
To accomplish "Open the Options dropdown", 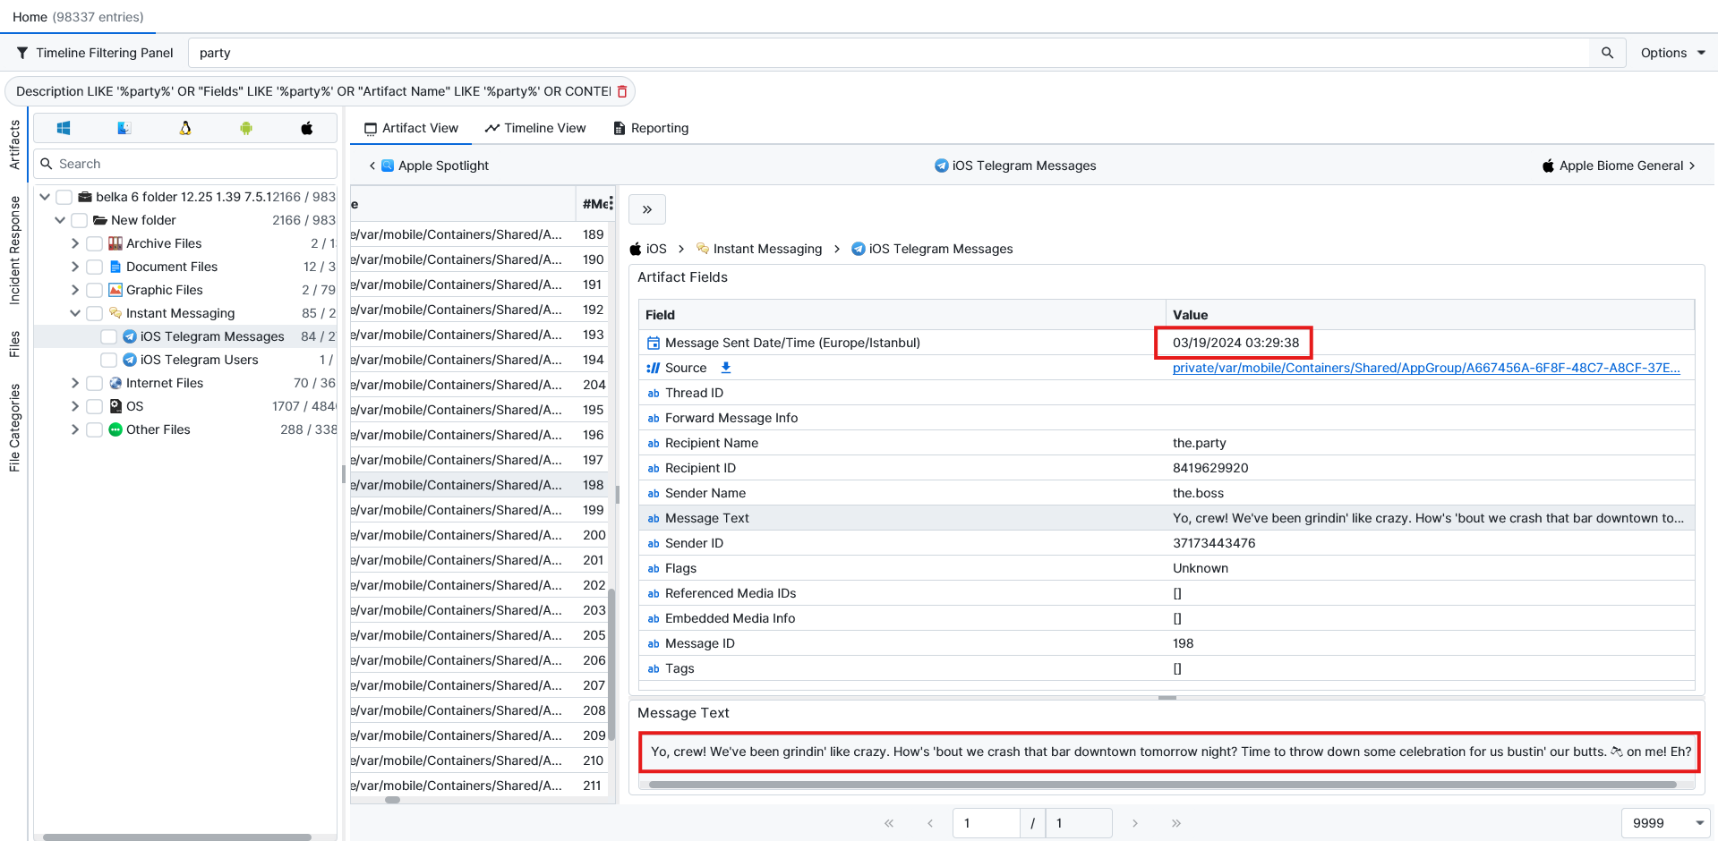I will pos(1672,53).
